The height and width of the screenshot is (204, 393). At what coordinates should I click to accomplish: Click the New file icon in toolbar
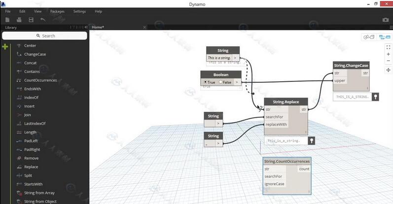click(7, 20)
